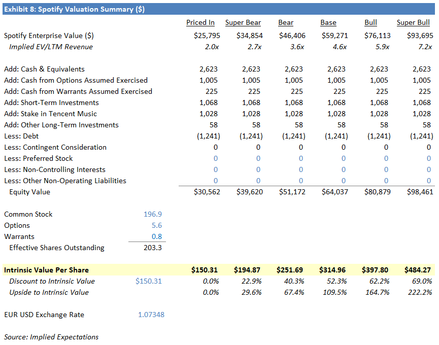Select the 7.2x revenue multiple
439x345 pixels.
(x=425, y=47)
